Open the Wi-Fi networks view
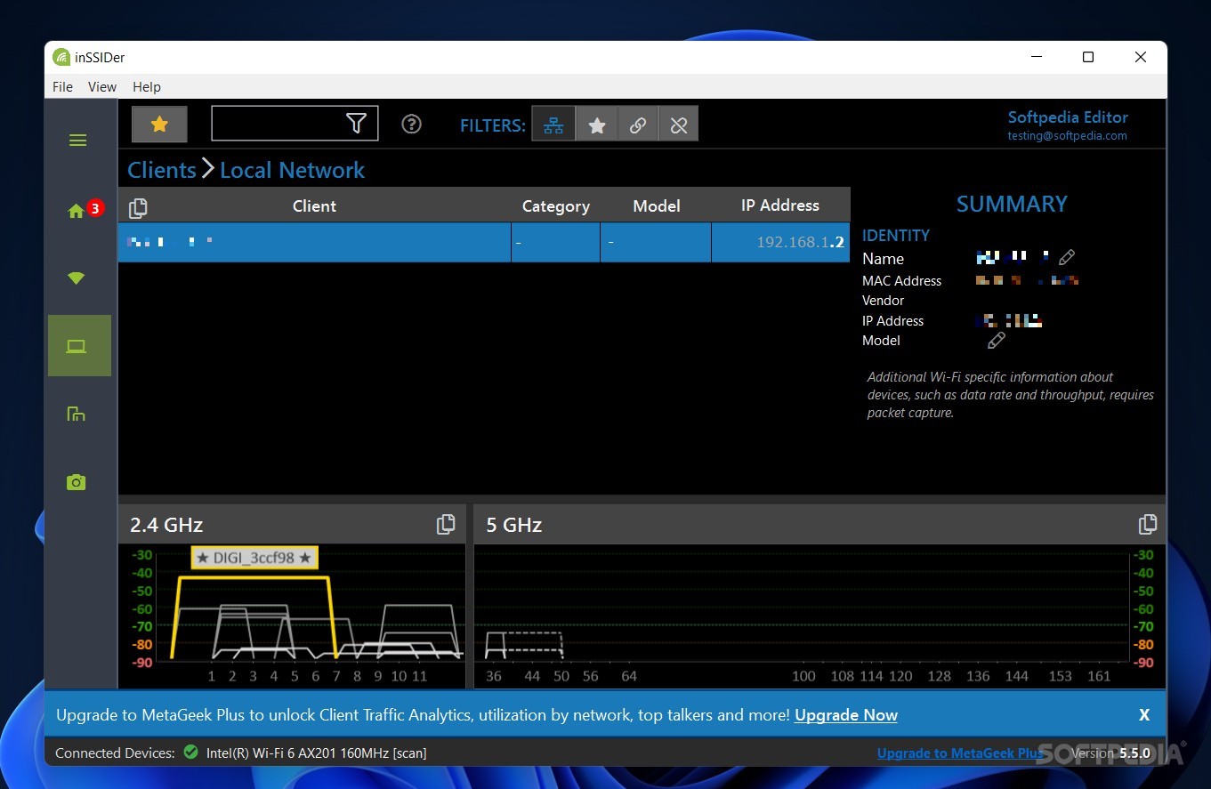Image resolution: width=1211 pixels, height=789 pixels. 77,278
